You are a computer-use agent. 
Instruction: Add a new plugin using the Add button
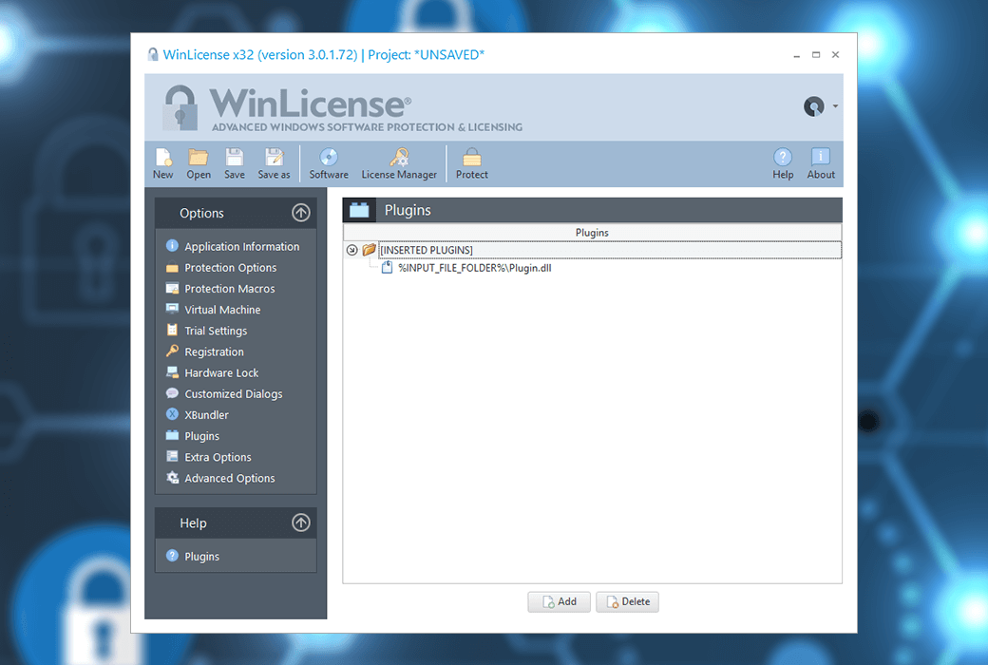[559, 601]
